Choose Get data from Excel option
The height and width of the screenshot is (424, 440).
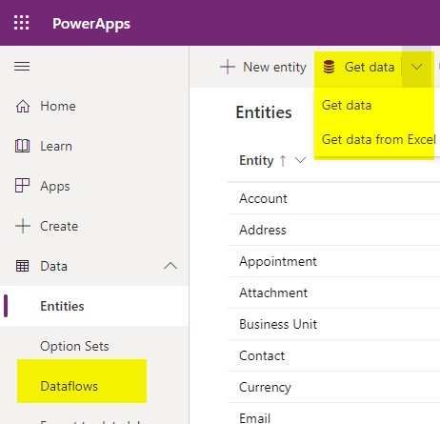(x=379, y=139)
